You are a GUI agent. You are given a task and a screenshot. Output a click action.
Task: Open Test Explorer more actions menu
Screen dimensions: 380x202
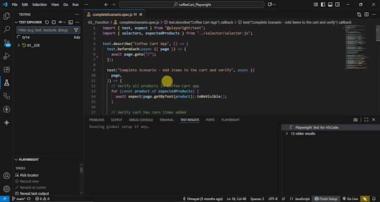tap(77, 22)
